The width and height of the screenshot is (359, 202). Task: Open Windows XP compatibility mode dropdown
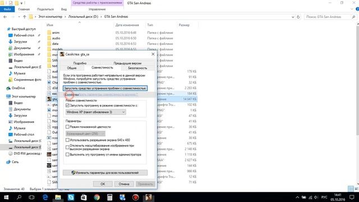tap(96, 112)
